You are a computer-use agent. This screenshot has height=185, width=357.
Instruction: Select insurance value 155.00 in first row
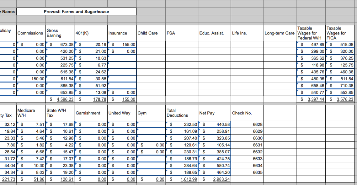click(122, 45)
